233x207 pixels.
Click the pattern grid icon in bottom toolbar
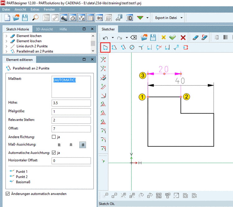pyautogui.click(x=159, y=195)
